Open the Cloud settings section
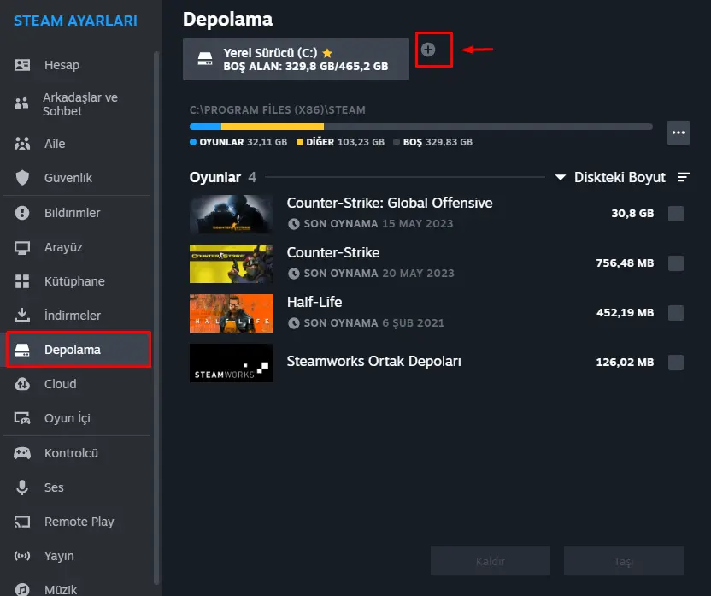The width and height of the screenshot is (711, 596). coord(78,384)
